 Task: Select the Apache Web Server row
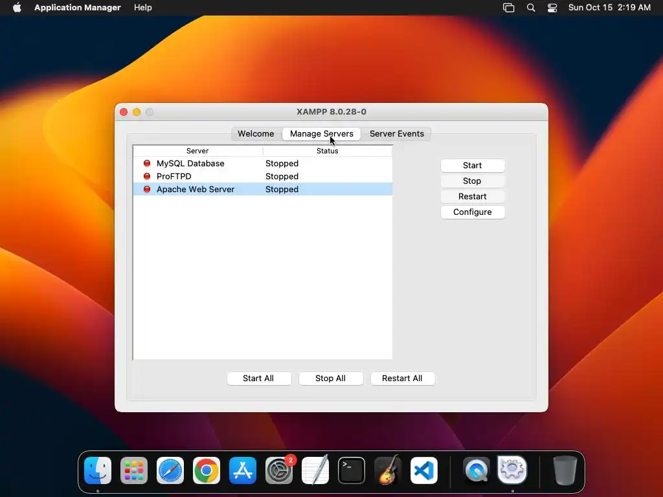point(263,190)
